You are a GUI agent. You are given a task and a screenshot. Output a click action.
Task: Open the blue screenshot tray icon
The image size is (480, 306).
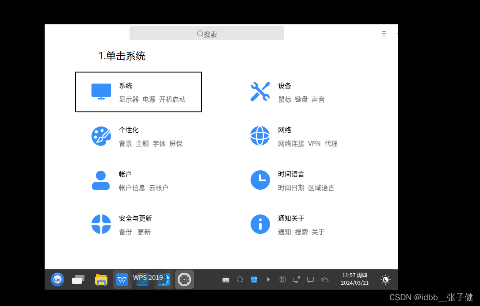pyautogui.click(x=254, y=279)
